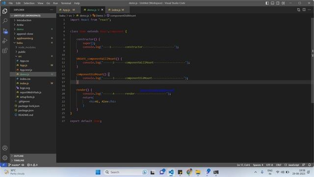The height and width of the screenshot is (177, 314).
Task: Open the Explorer view in activity bar
Action: (5, 11)
